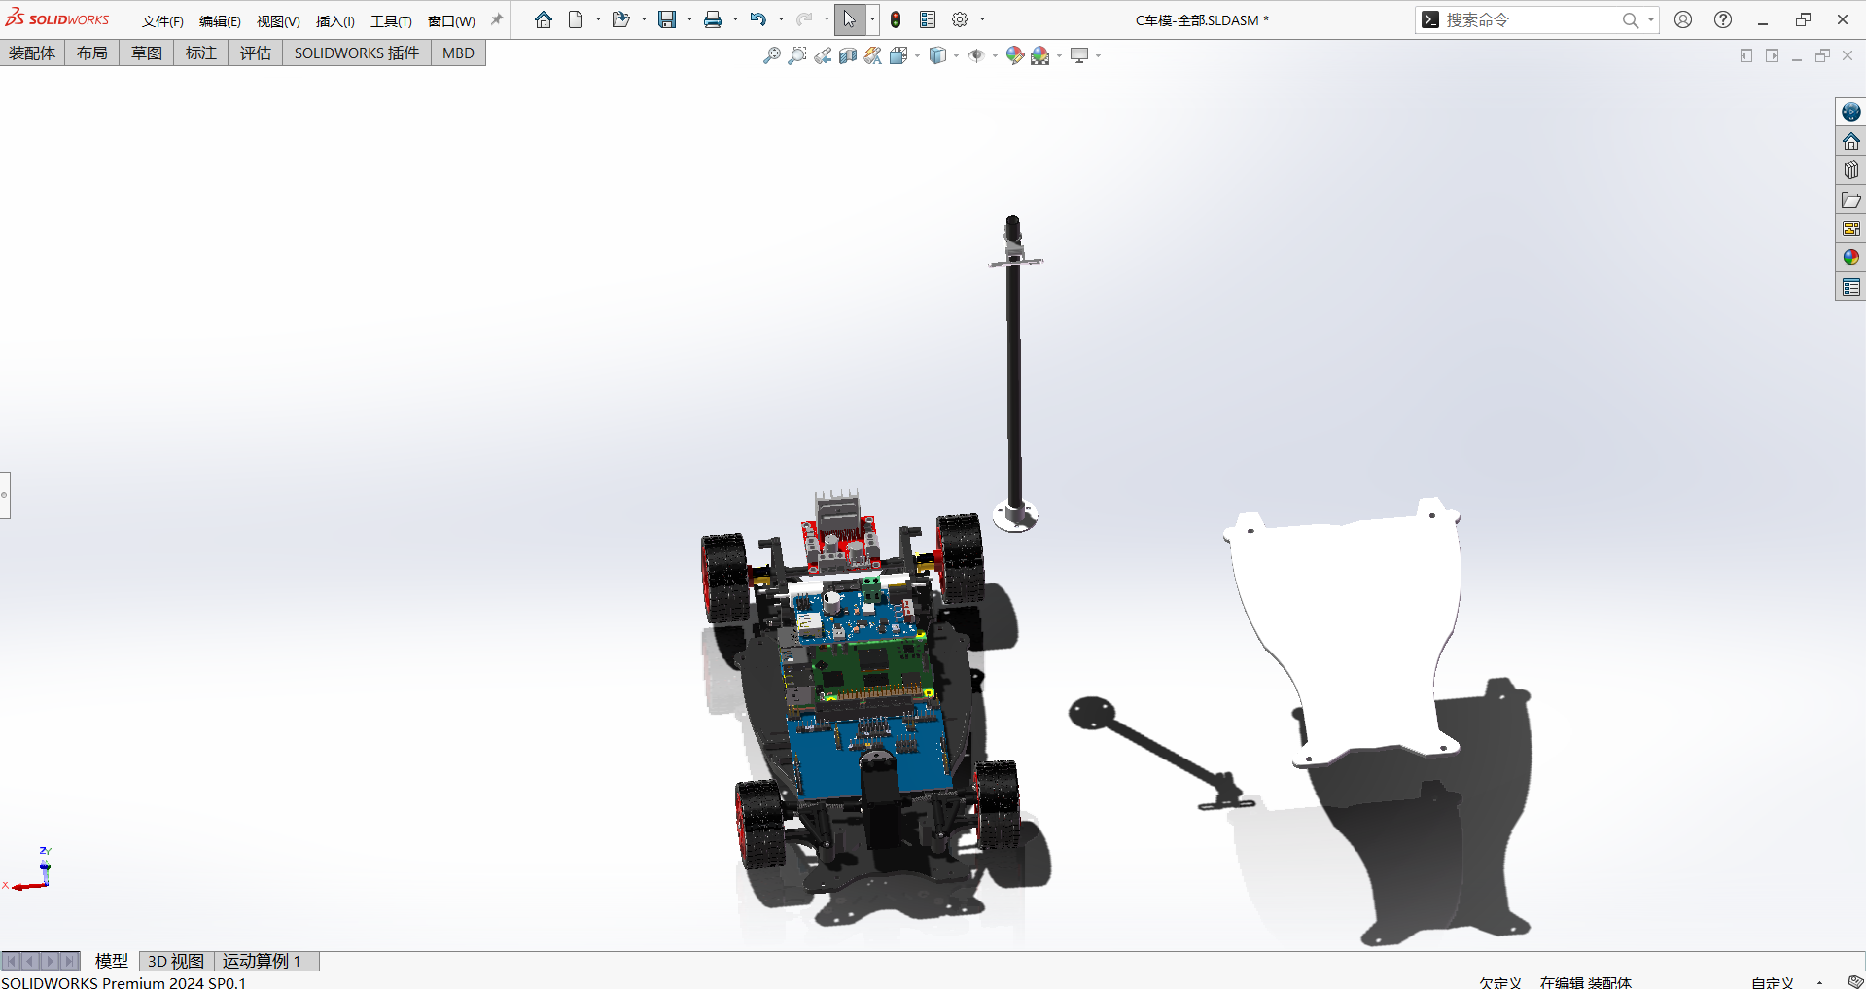The width and height of the screenshot is (1866, 989).
Task: Select 运动算例 1 bottom tab
Action: click(262, 961)
